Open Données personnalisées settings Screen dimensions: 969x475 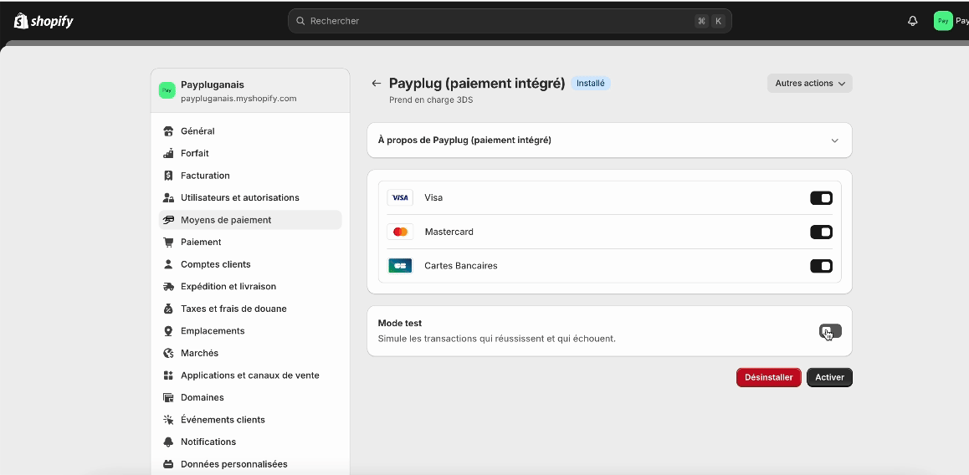[250, 464]
